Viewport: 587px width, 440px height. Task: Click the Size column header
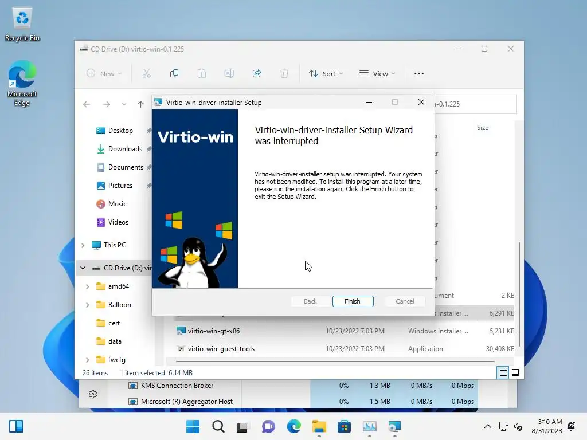coord(483,128)
